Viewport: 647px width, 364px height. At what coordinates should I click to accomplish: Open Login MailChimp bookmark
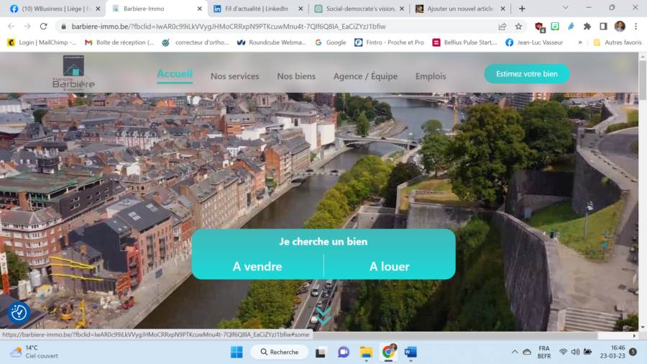pos(42,42)
